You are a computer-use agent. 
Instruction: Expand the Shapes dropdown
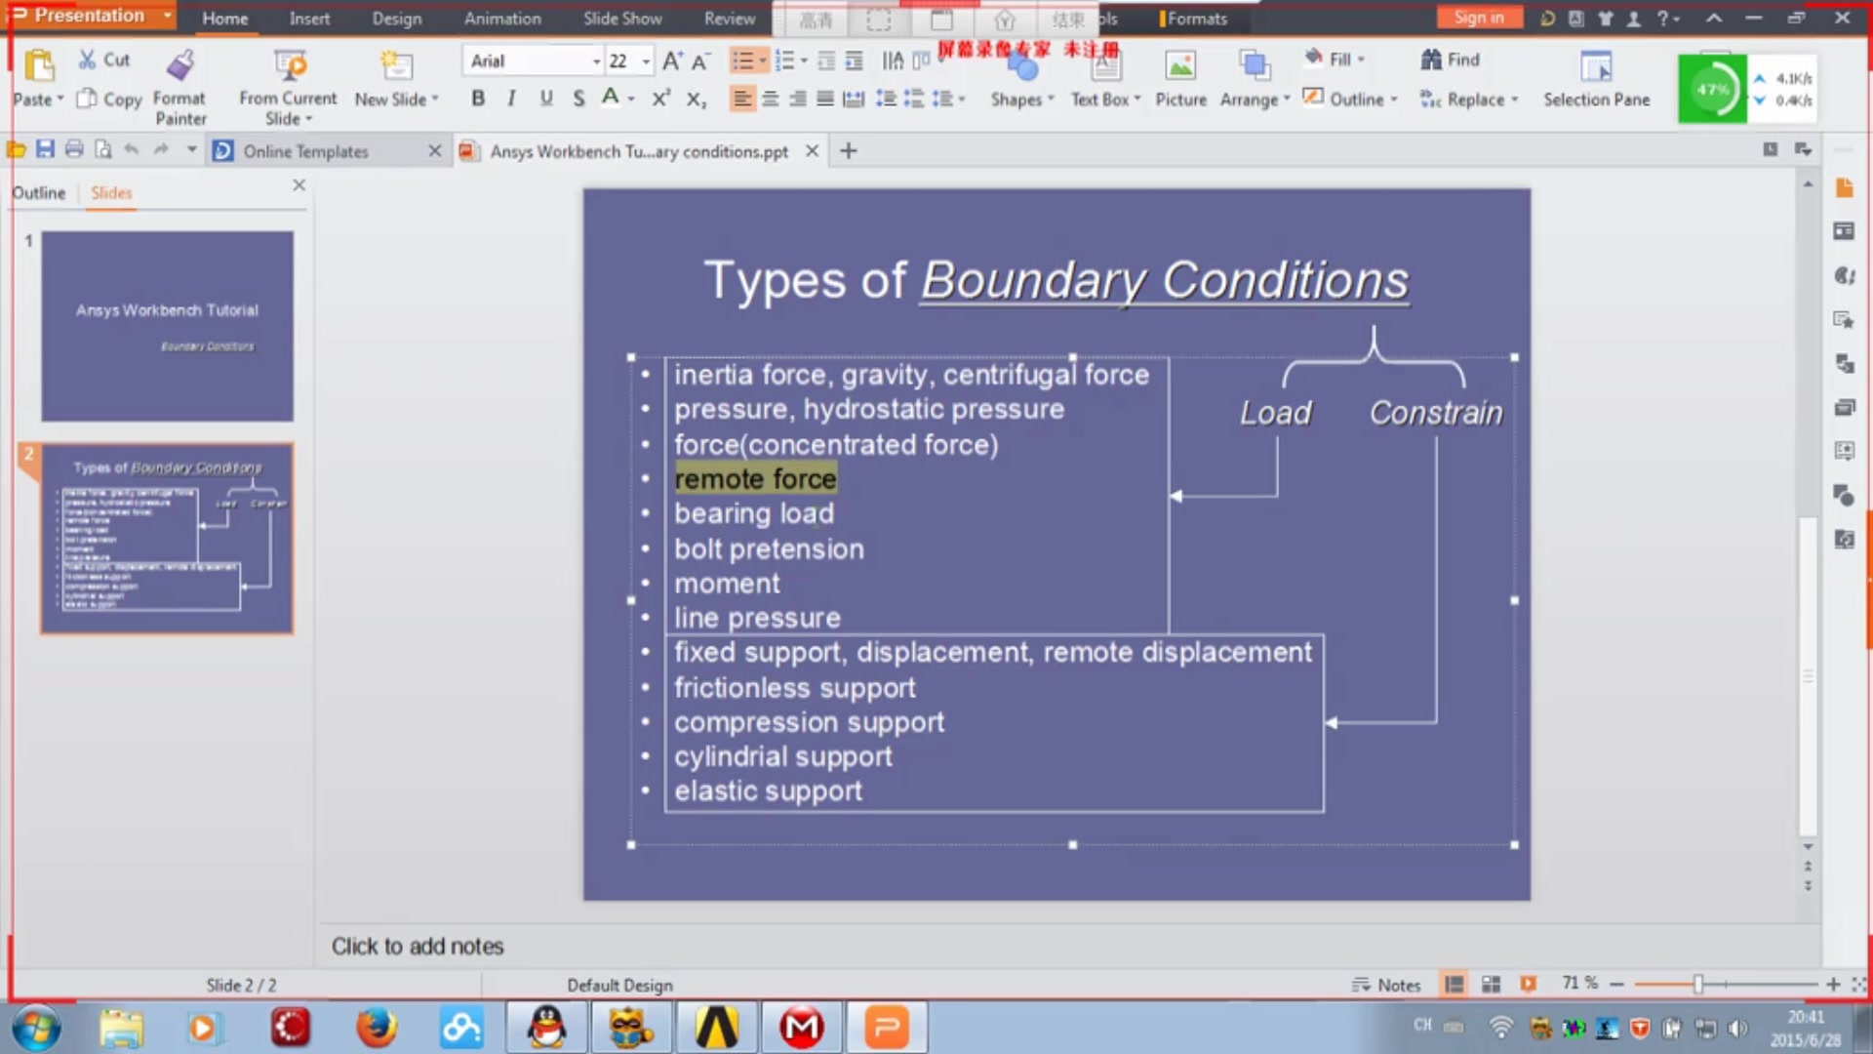click(x=1022, y=100)
